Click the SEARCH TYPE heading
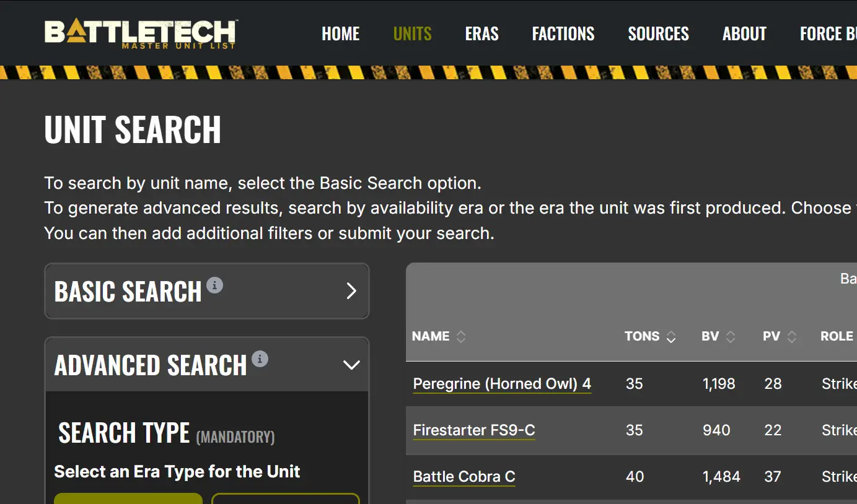The height and width of the screenshot is (504, 857). click(x=124, y=433)
